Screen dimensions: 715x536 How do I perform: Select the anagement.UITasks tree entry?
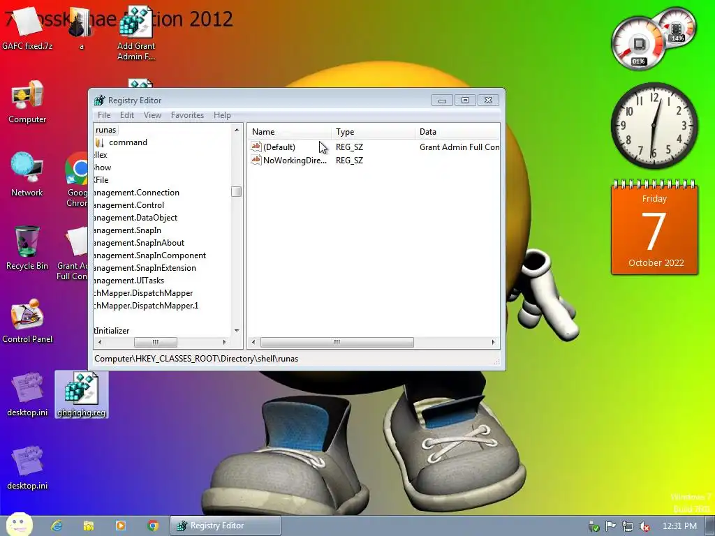(x=128, y=281)
